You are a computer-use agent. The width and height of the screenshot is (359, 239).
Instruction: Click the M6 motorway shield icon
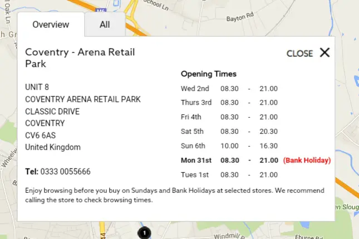[101, 11]
